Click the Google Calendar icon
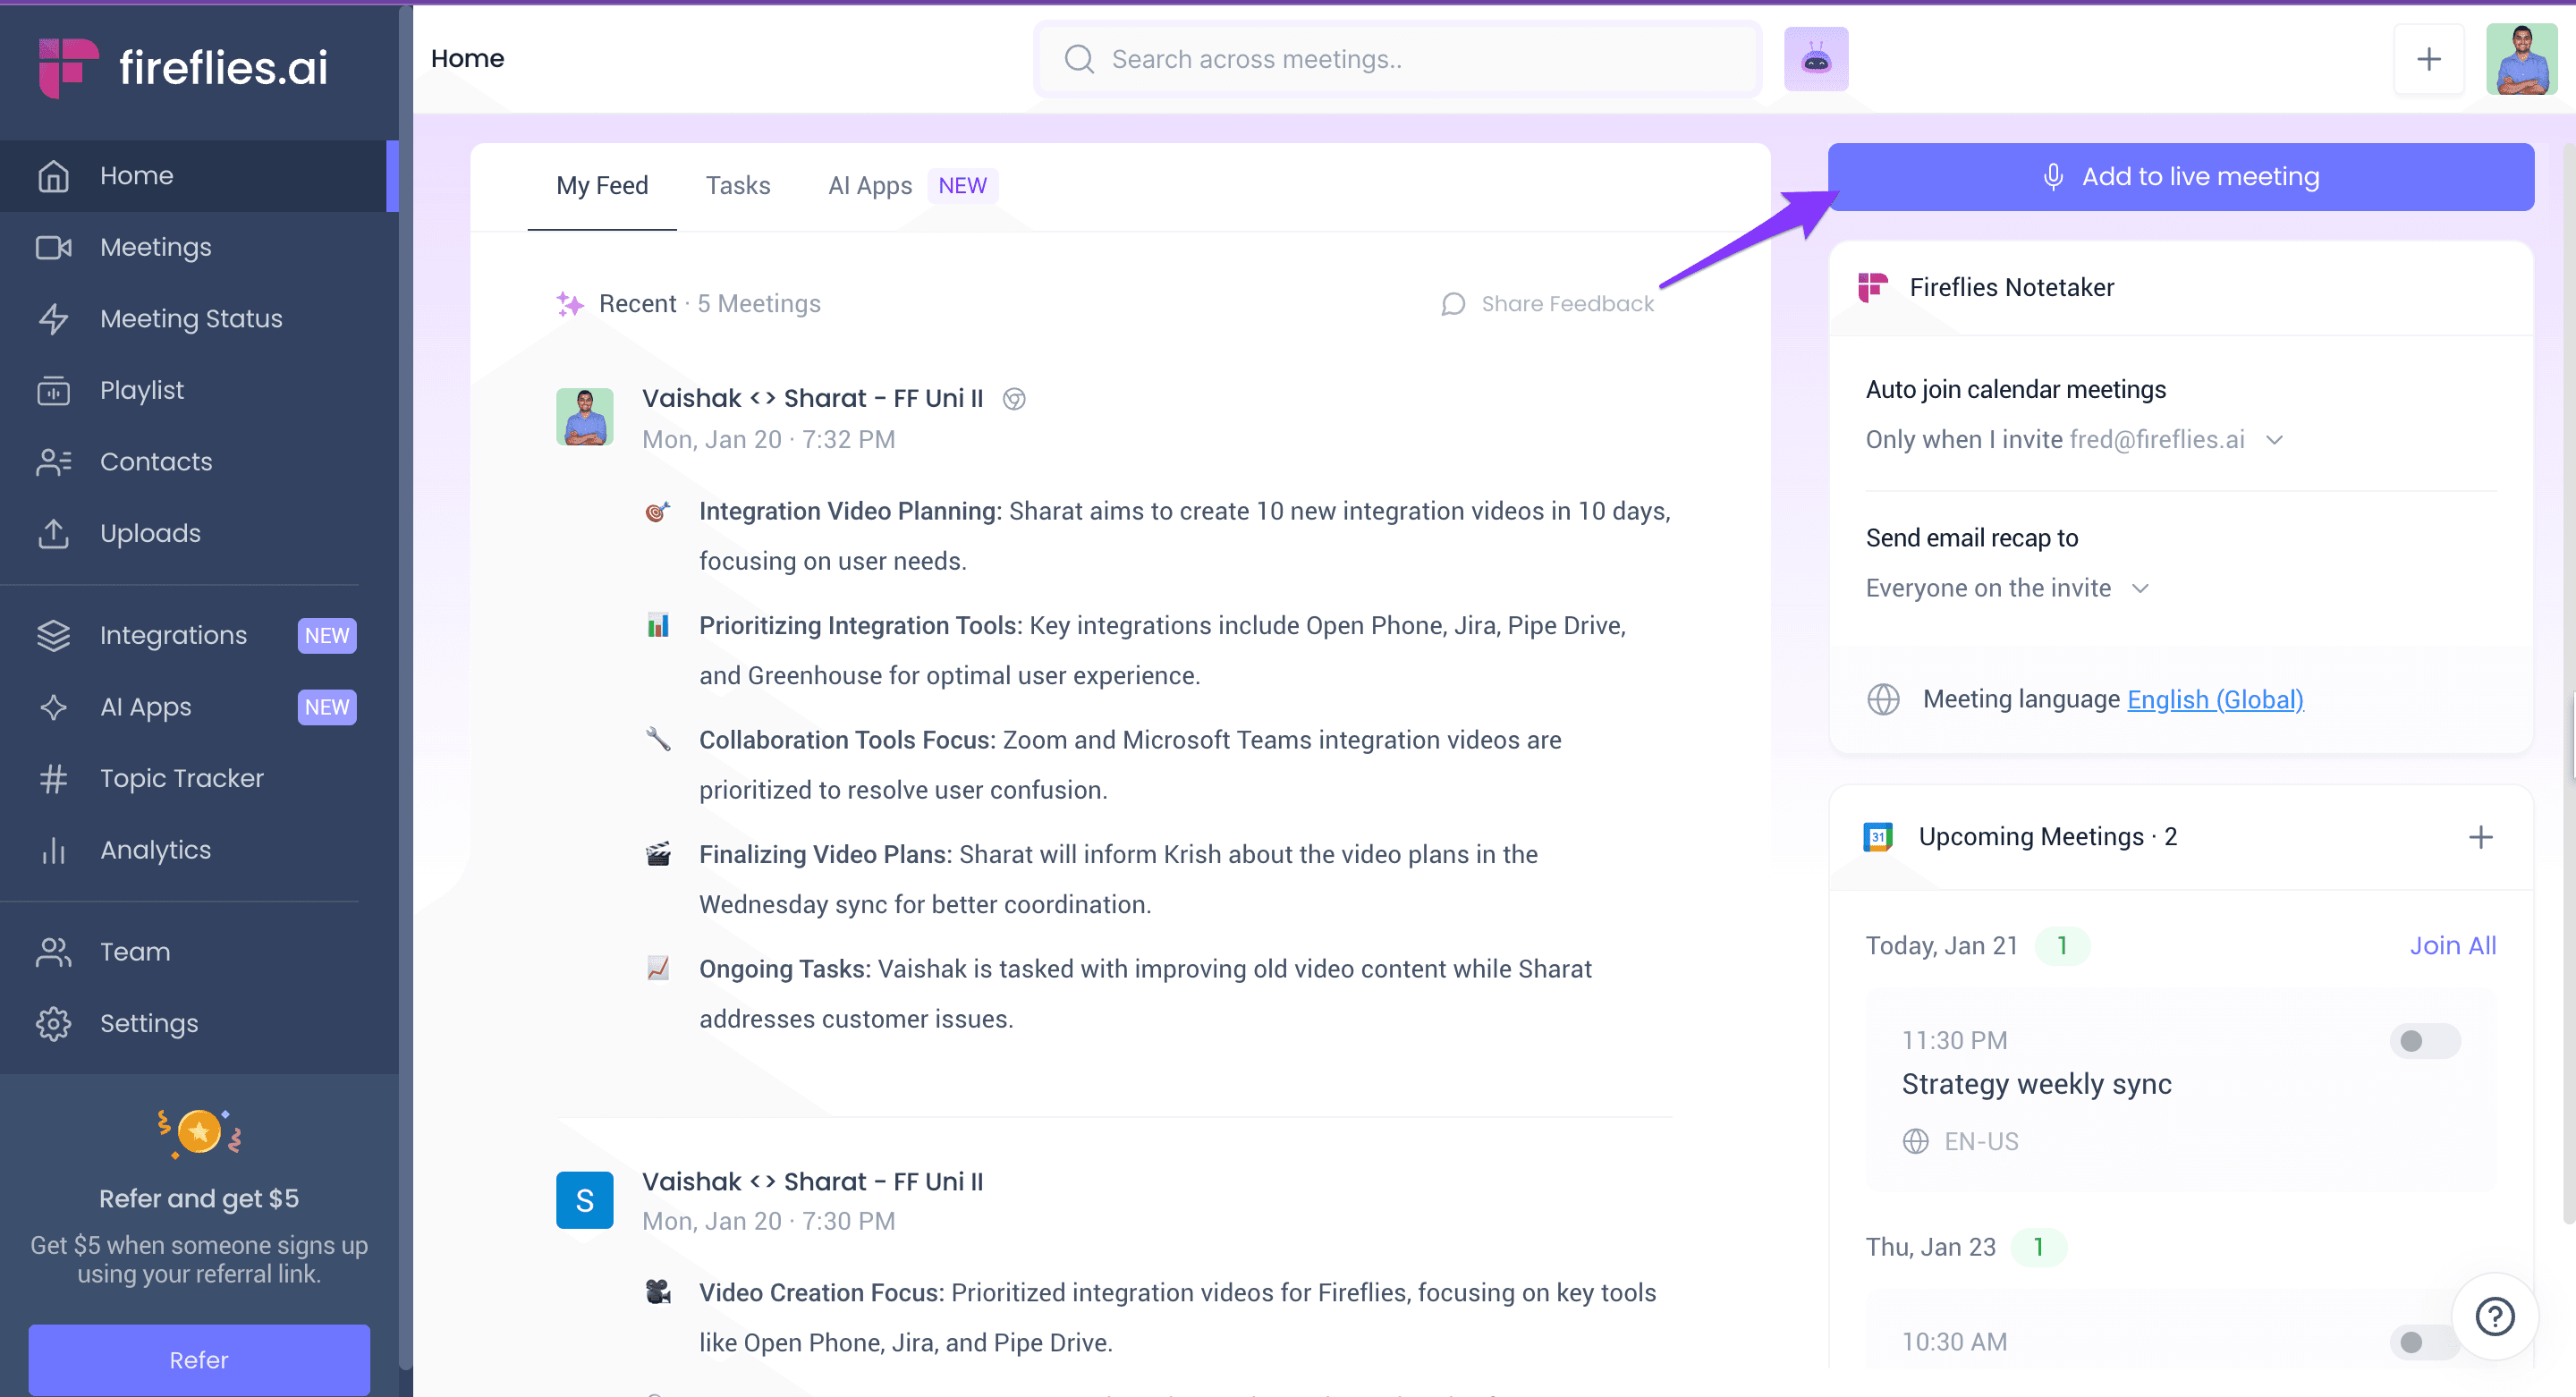2576x1397 pixels. pos(1878,837)
